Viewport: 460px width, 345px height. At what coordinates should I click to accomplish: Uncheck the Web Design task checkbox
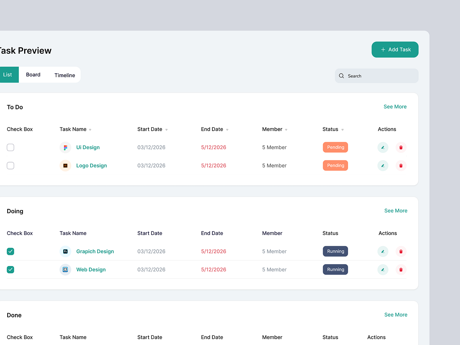coord(11,269)
